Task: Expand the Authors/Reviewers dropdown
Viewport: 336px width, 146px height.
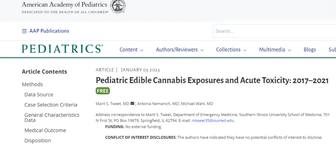Action: tap(180, 50)
